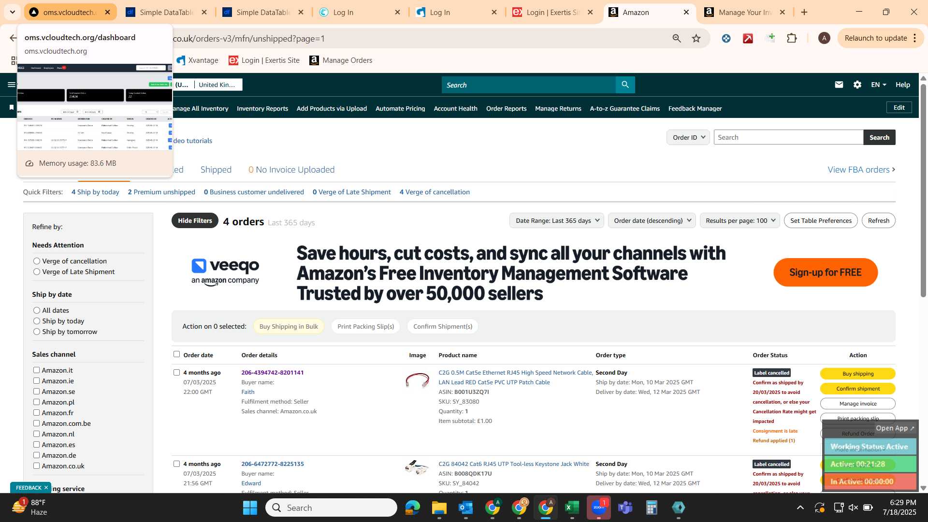Click the browser zoom magnifier icon
Image resolution: width=928 pixels, height=522 pixels.
pos(677,38)
